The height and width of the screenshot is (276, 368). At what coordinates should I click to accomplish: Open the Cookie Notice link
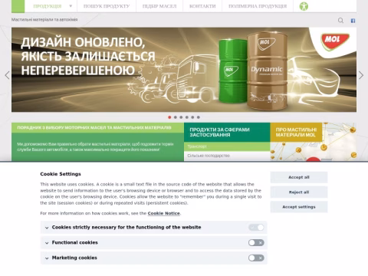pos(164,213)
